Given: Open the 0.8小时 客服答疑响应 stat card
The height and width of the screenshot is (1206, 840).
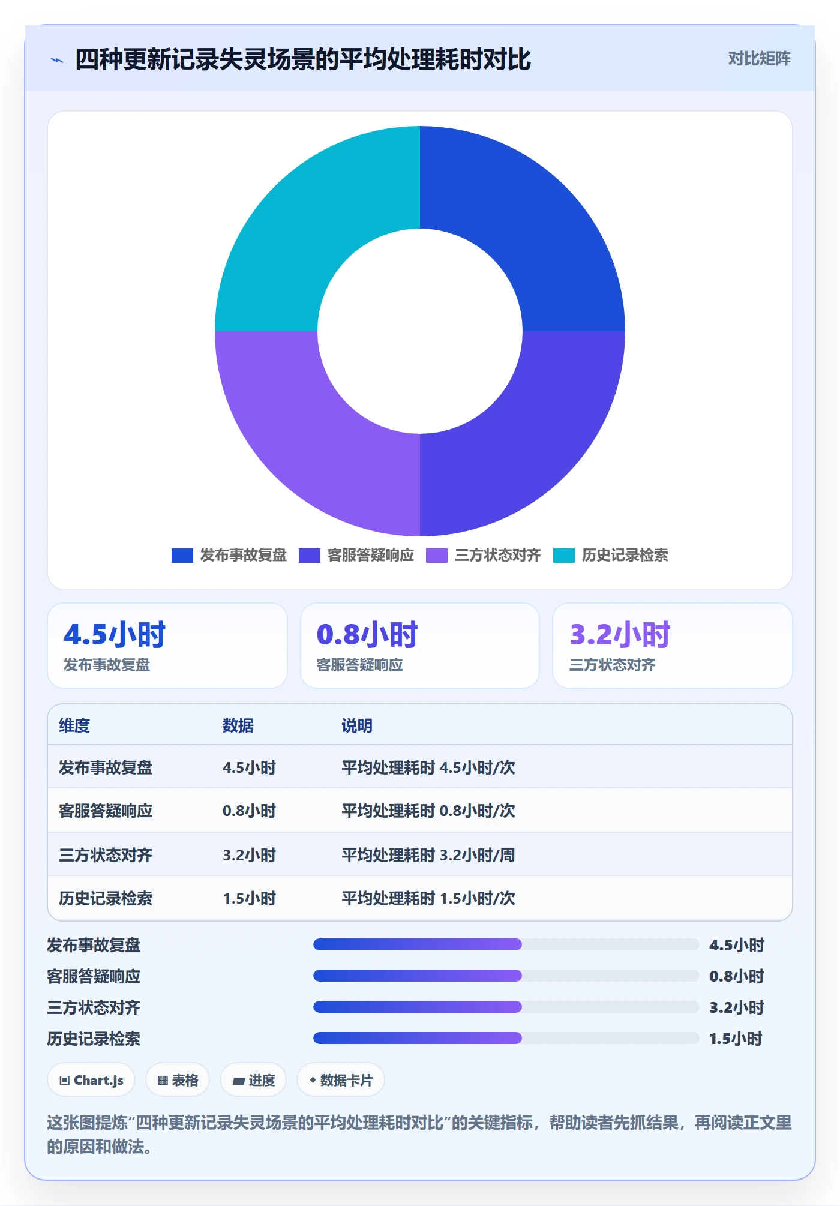Looking at the screenshot, I should click(x=420, y=646).
